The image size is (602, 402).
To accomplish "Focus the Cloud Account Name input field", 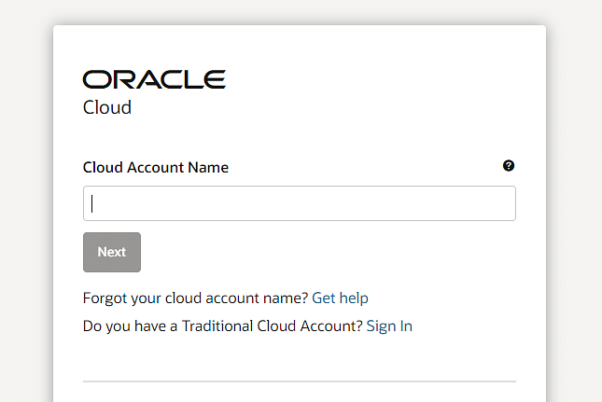I will click(x=300, y=203).
